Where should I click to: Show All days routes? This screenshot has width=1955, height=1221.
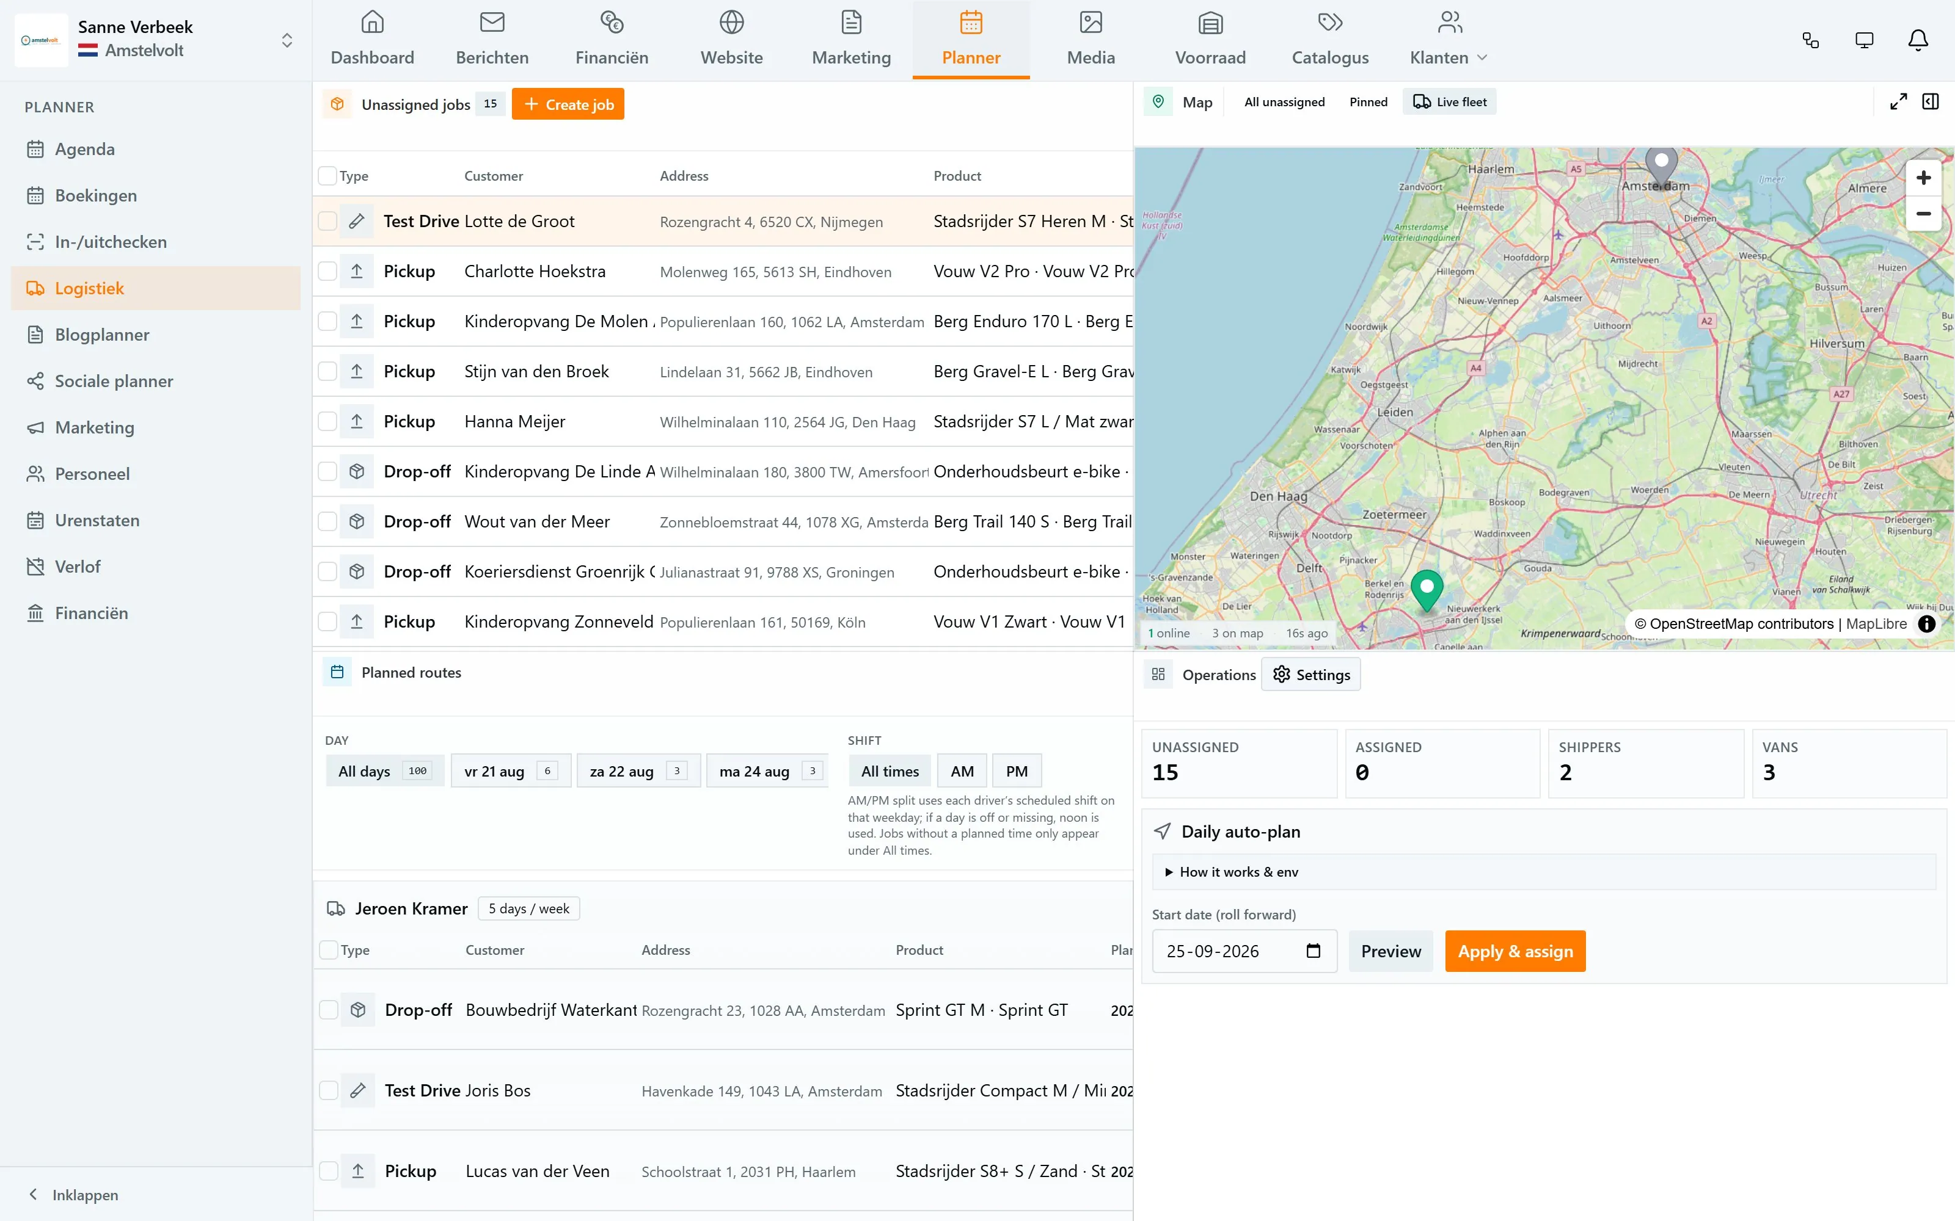tap(386, 770)
